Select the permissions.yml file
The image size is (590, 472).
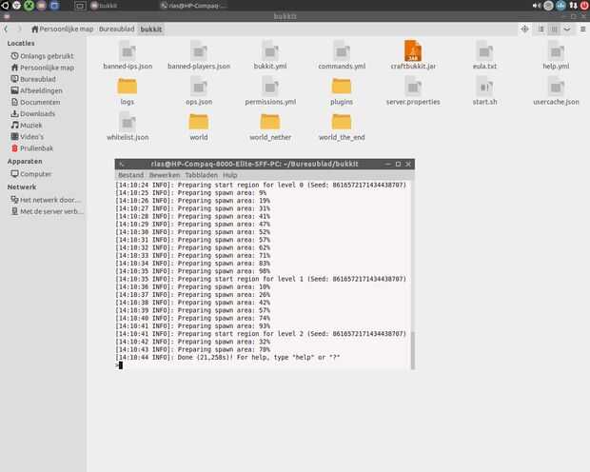point(270,91)
